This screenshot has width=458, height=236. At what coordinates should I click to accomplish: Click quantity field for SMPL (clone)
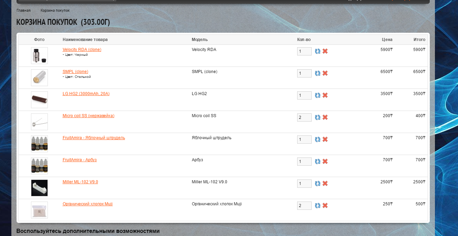click(304, 73)
